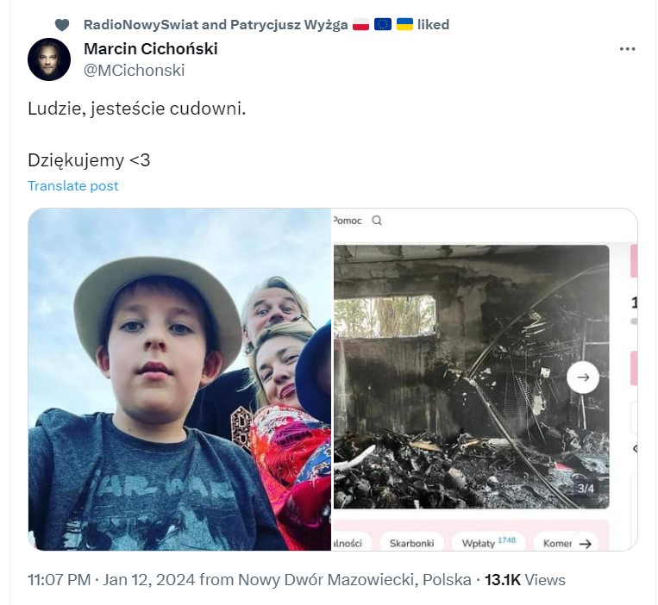Open the Wpłaty 1748 tab
Screen dimensions: 658x605
coord(488,543)
